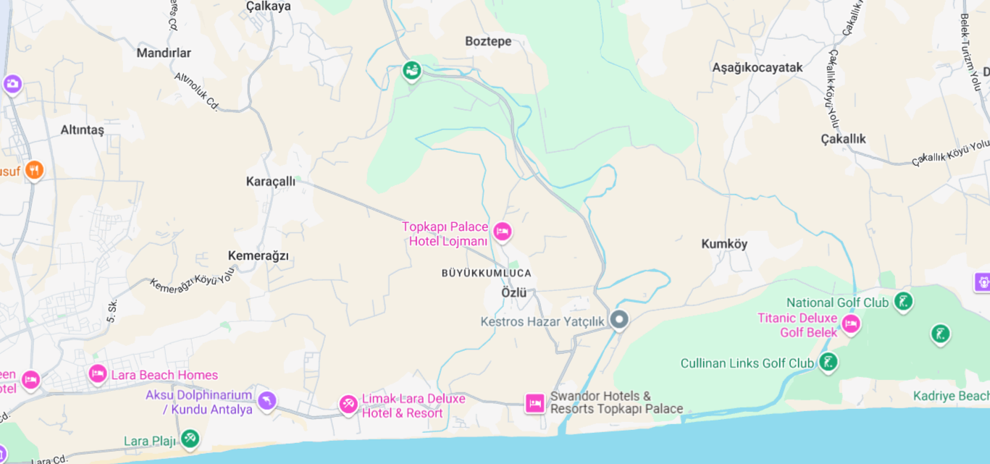The width and height of the screenshot is (990, 464).
Task: Click the green park marker near Boztepe
Action: click(412, 70)
